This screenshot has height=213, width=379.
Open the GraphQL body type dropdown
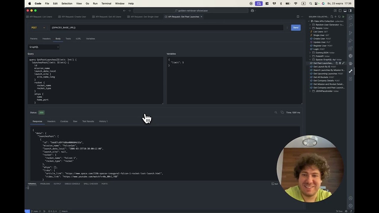click(x=44, y=47)
